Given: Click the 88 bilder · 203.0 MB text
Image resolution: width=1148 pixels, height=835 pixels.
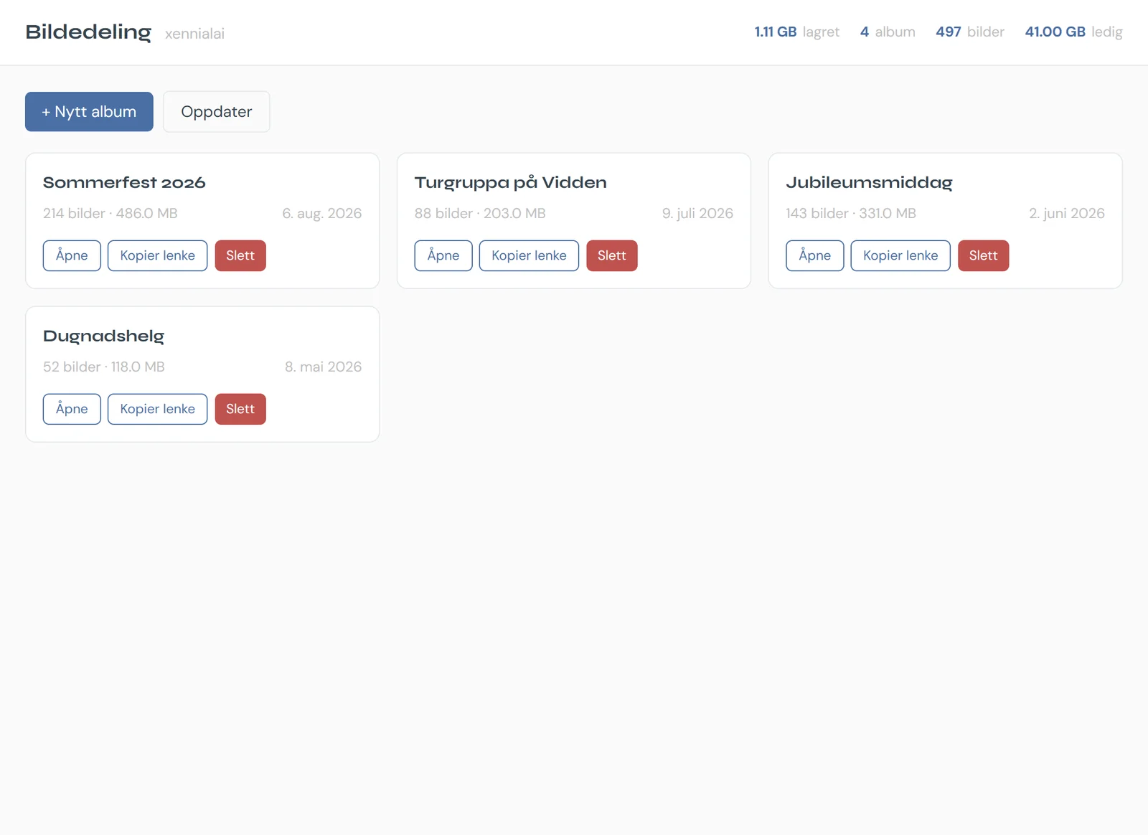Looking at the screenshot, I should point(481,214).
